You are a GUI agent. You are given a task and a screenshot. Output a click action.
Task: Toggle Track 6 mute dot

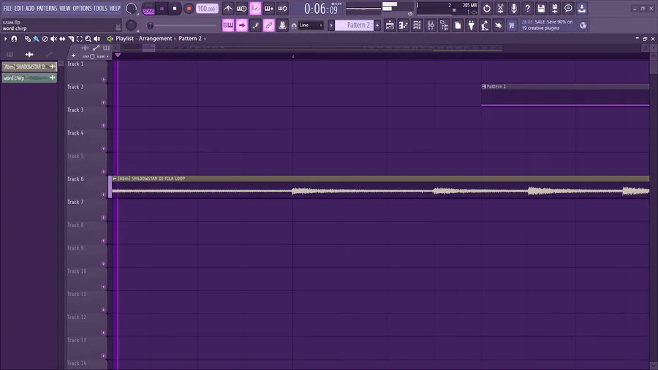(103, 195)
